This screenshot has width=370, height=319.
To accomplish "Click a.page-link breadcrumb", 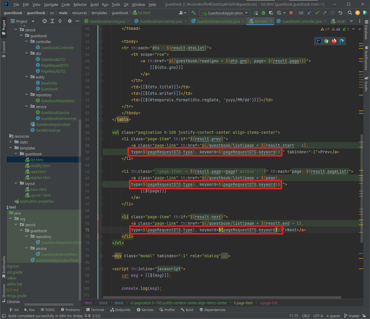I will pos(269,303).
